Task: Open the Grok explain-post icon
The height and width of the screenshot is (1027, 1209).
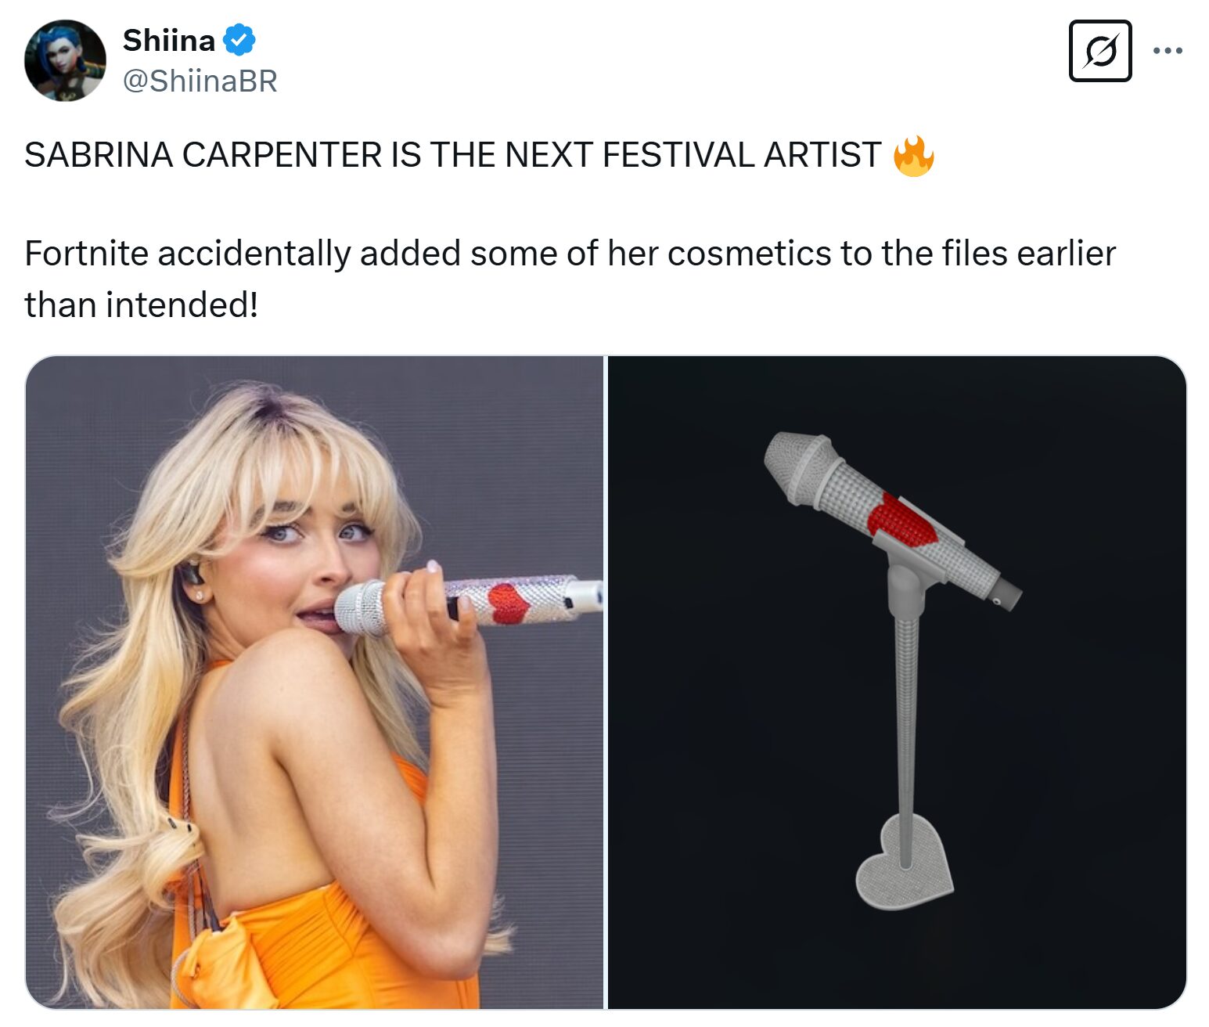Action: pos(1100,51)
